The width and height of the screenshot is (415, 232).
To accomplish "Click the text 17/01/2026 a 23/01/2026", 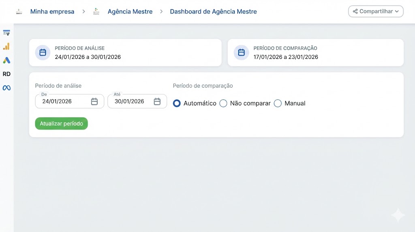I will click(286, 57).
